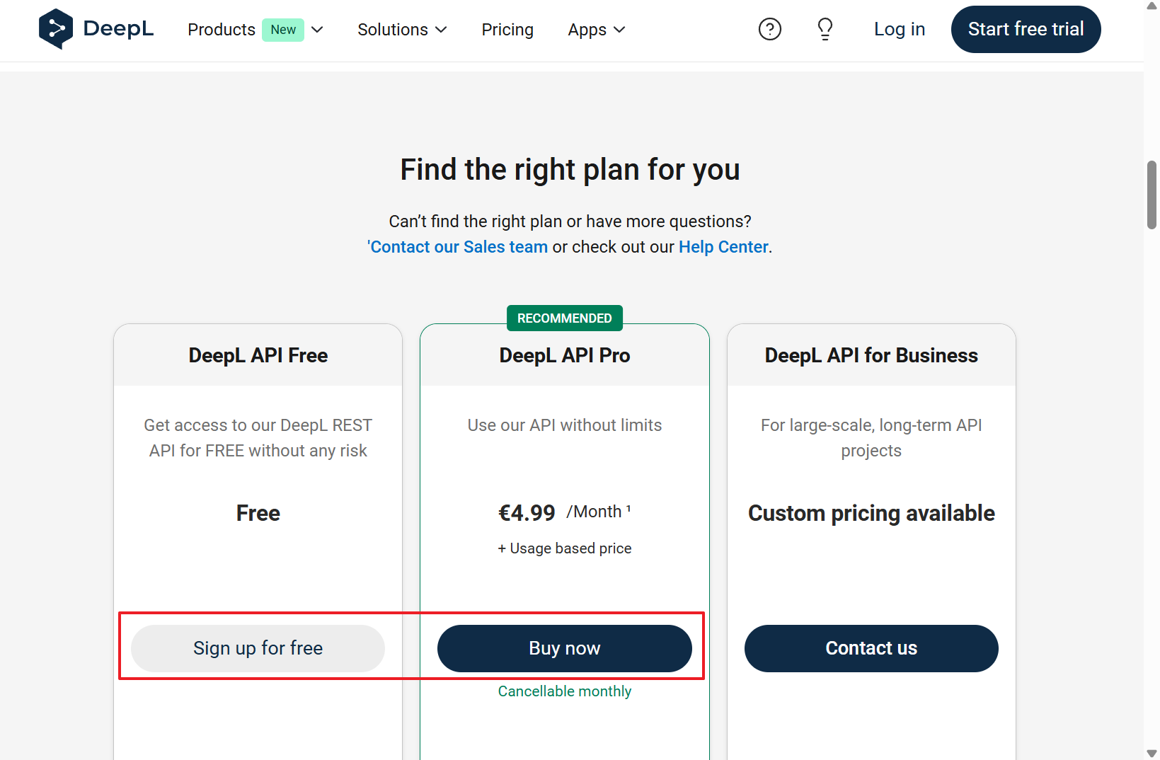Open the Contact our Sales team link
The height and width of the screenshot is (760, 1160).
[x=457, y=247]
